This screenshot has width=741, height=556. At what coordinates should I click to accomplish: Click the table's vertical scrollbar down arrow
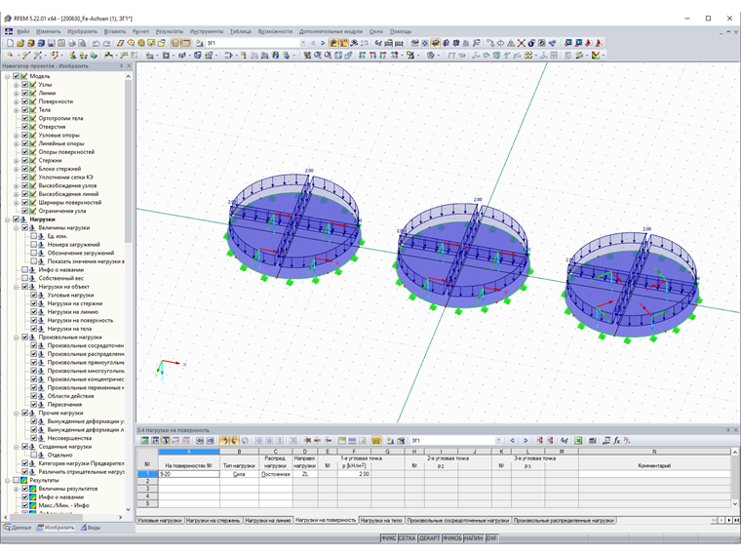pyautogui.click(x=735, y=504)
